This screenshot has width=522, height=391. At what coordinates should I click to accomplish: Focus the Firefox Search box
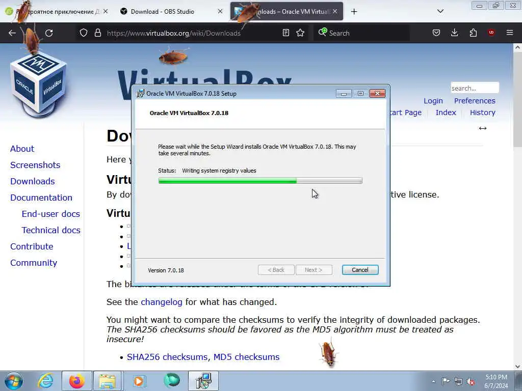click(x=361, y=33)
